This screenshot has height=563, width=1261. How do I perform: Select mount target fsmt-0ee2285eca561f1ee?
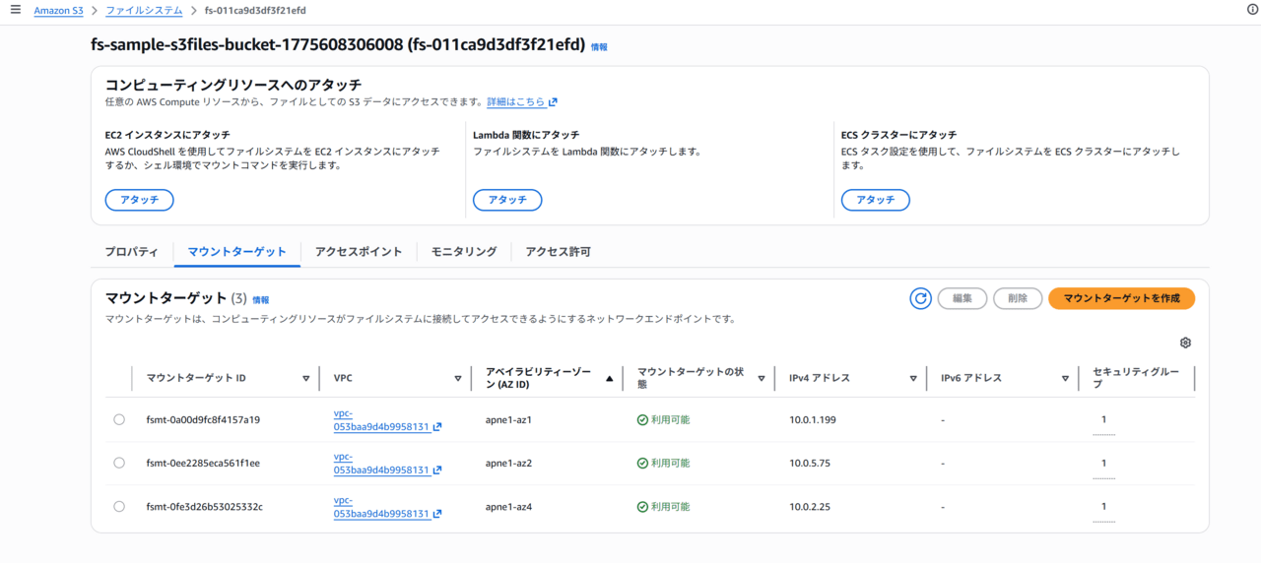[x=119, y=463]
